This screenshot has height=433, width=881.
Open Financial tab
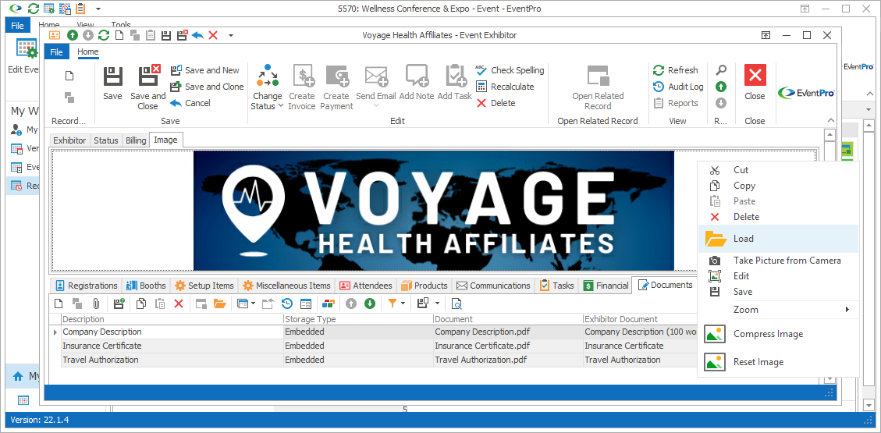pyautogui.click(x=606, y=286)
